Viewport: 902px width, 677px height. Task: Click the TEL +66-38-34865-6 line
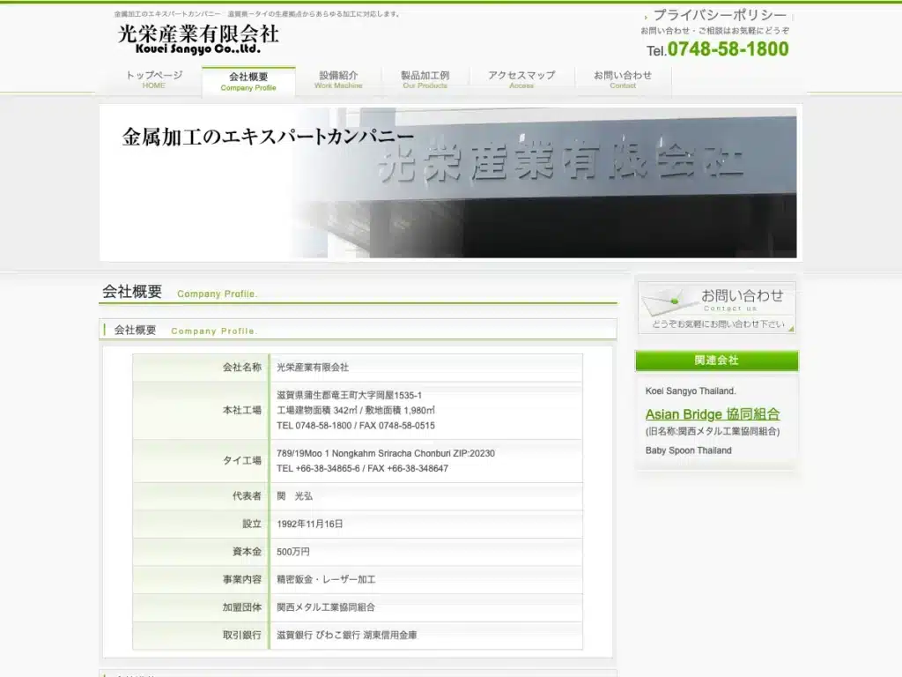[x=362, y=469]
